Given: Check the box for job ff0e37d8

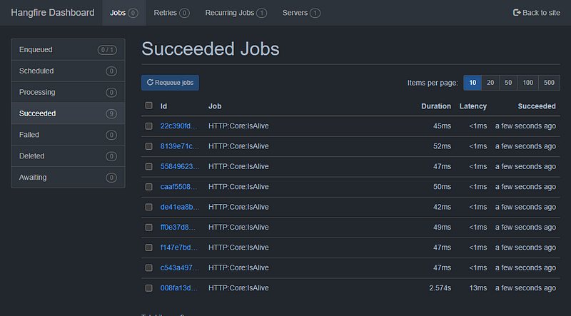Looking at the screenshot, I should [148, 227].
